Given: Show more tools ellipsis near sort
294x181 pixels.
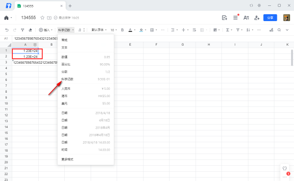Looking at the screenshot, I should [259, 30].
